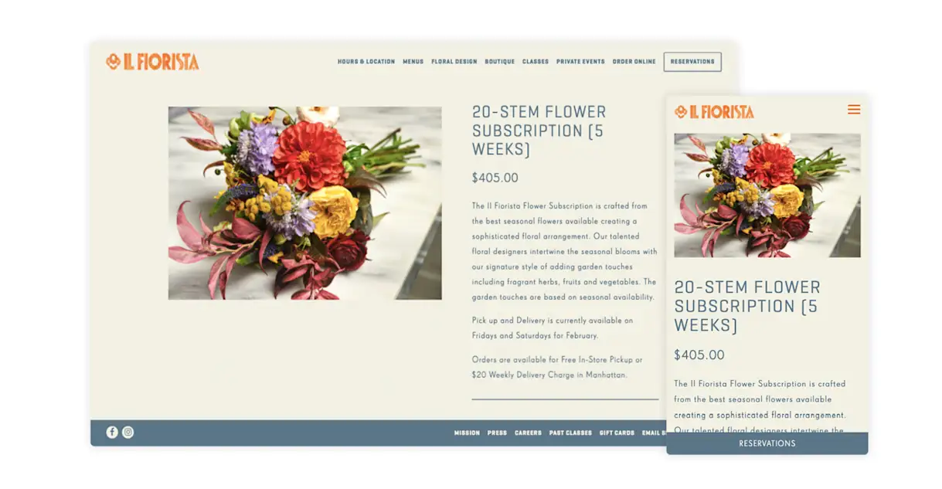Select Order Online in the header
The width and height of the screenshot is (942, 489).
(634, 62)
